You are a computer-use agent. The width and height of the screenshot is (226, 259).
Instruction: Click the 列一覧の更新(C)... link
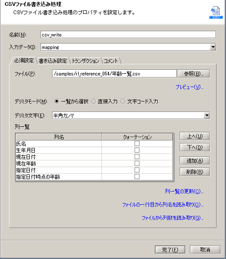(184, 192)
